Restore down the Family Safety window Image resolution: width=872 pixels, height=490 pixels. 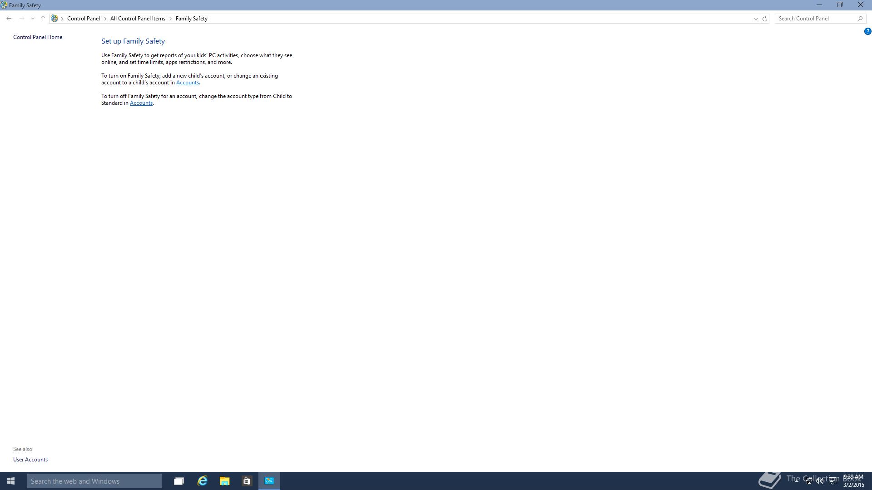point(840,5)
